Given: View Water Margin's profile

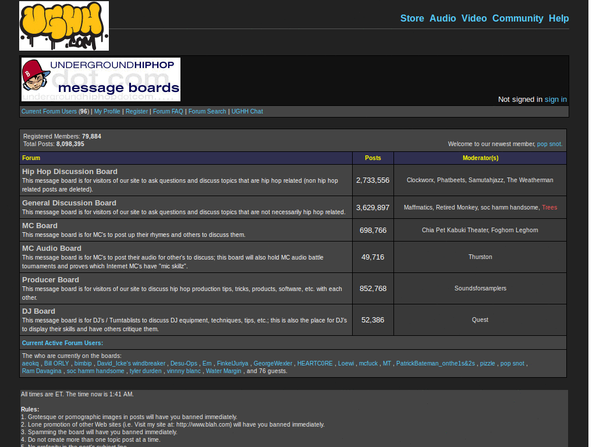Looking at the screenshot, I should click(223, 371).
